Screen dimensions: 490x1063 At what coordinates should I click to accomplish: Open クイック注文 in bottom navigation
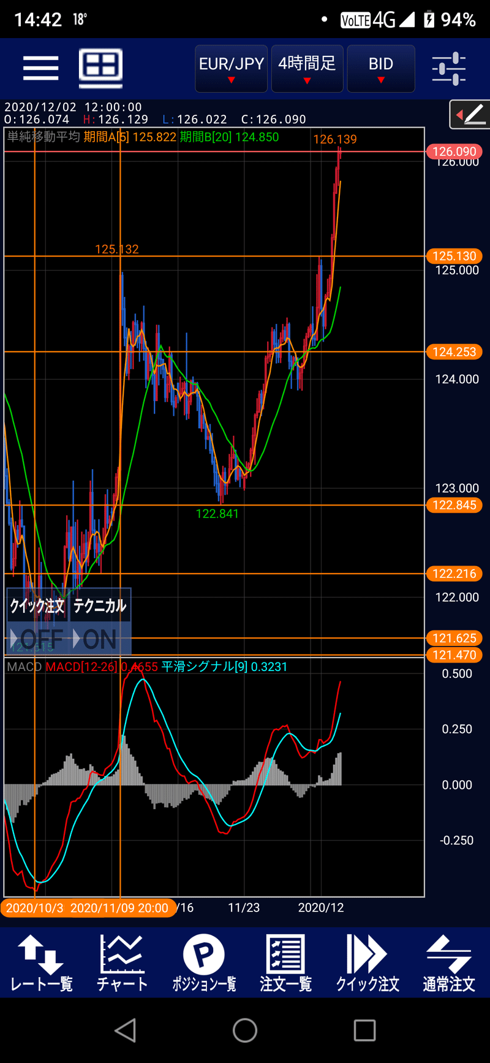pos(367,963)
